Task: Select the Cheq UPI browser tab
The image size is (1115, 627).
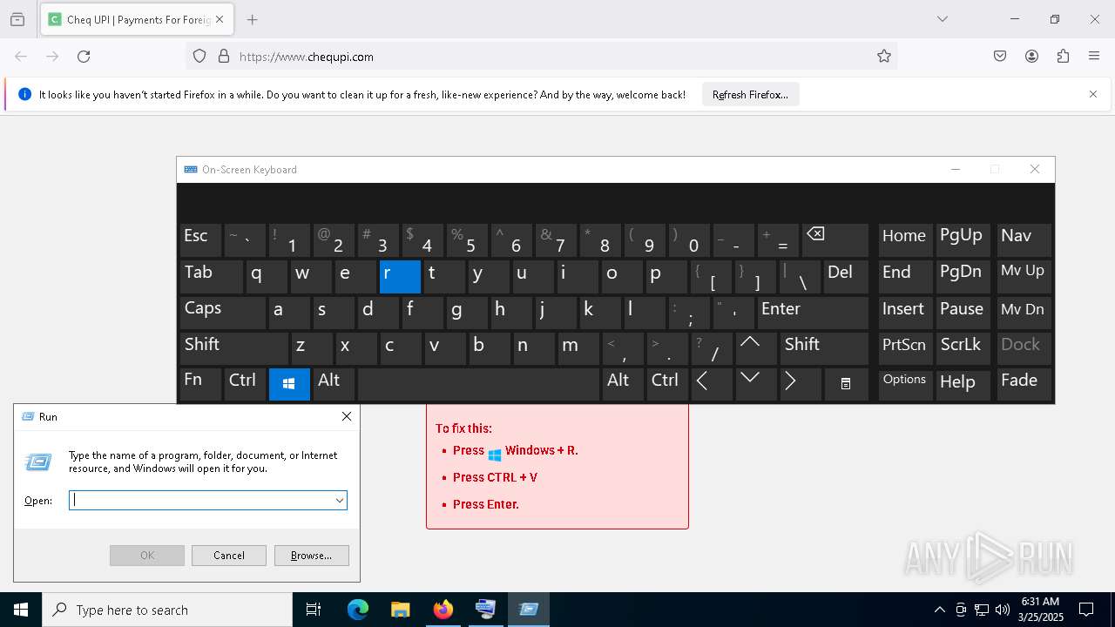Action: pyautogui.click(x=136, y=19)
